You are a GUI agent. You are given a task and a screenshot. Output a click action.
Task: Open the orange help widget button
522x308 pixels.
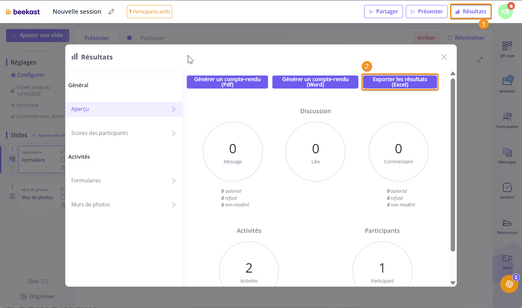tap(509, 284)
